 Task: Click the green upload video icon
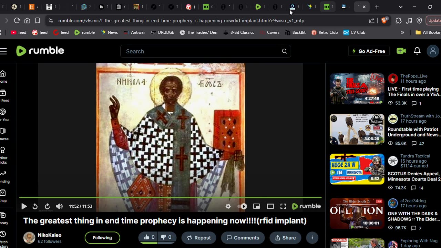(x=401, y=51)
